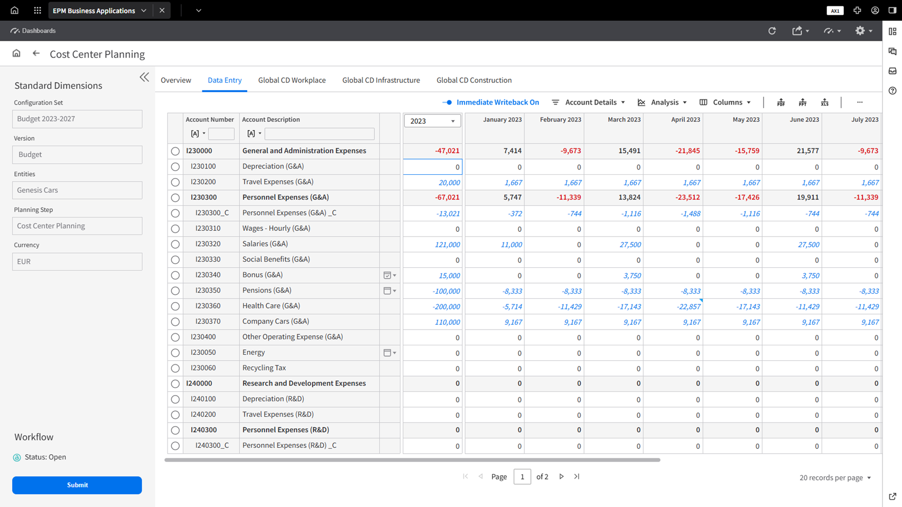Click the Submit button
Viewport: 902px width, 507px height.
pos(77,485)
